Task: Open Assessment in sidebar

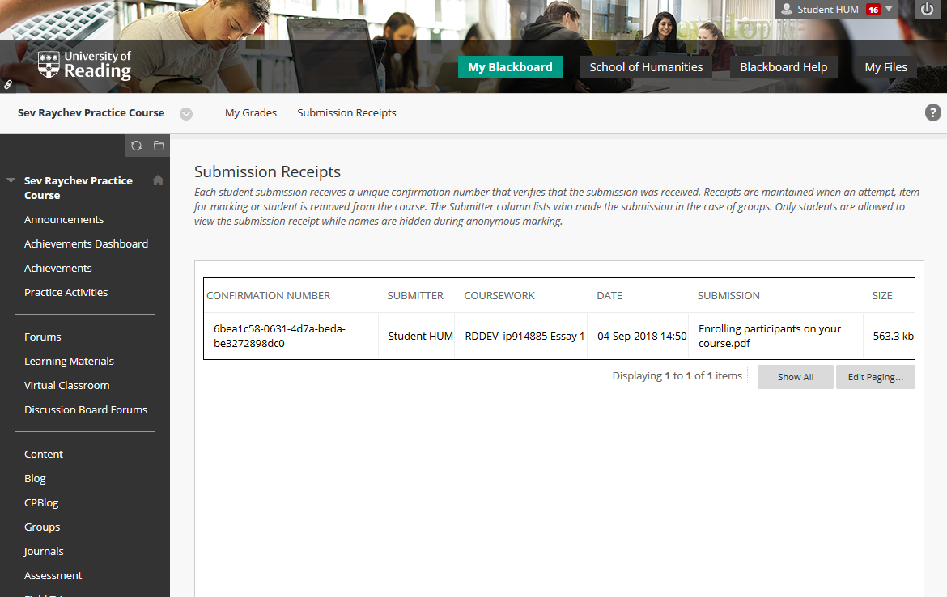Action: point(53,575)
